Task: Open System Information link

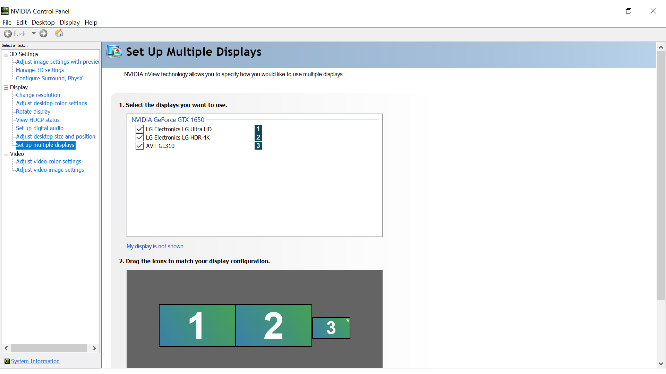Action: pos(35,361)
